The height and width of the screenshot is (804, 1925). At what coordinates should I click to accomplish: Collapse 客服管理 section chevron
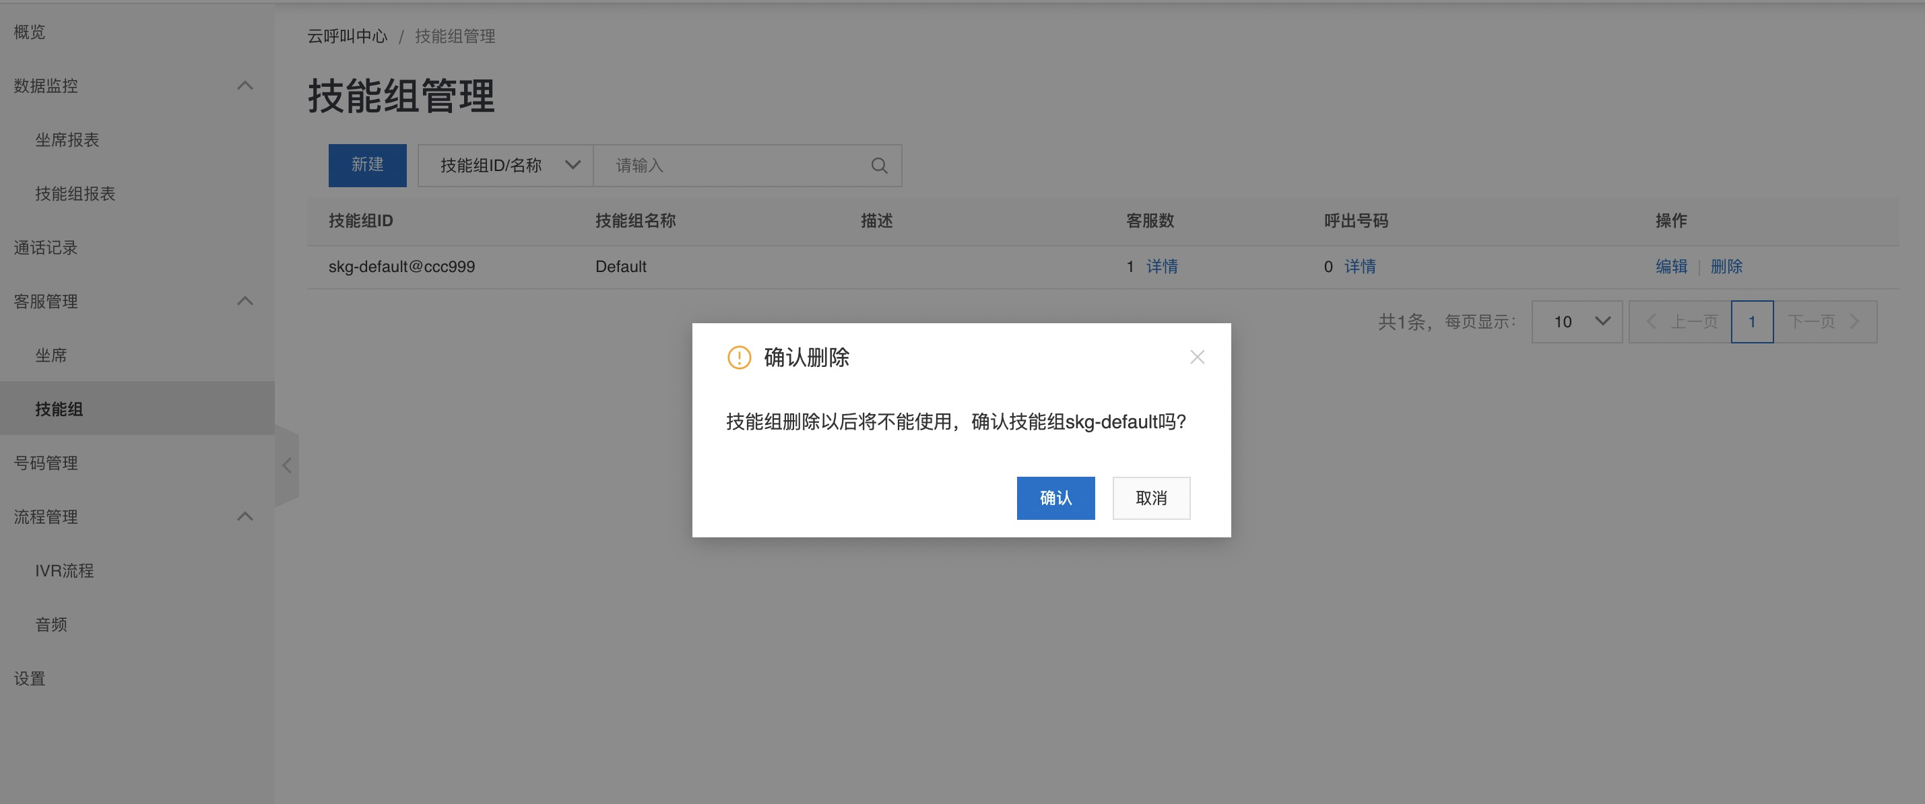[245, 301]
